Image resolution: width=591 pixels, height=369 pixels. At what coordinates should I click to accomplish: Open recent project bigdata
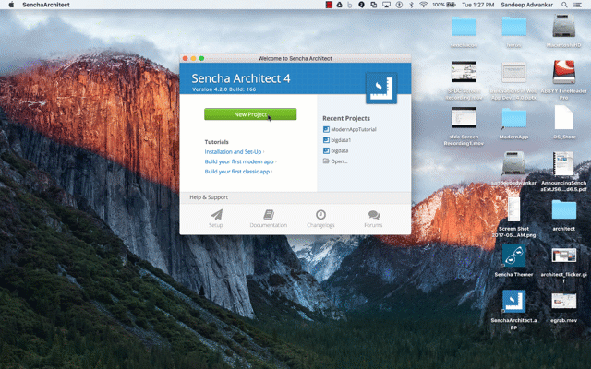click(335, 150)
